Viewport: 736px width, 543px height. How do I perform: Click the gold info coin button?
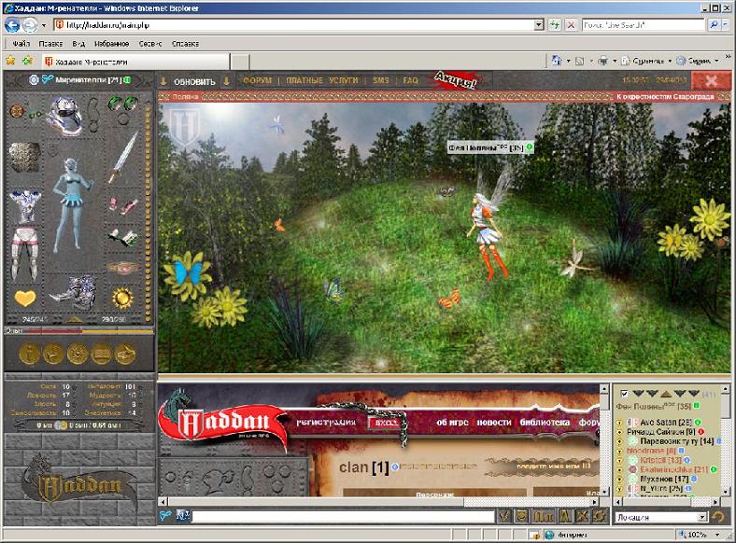tap(29, 353)
